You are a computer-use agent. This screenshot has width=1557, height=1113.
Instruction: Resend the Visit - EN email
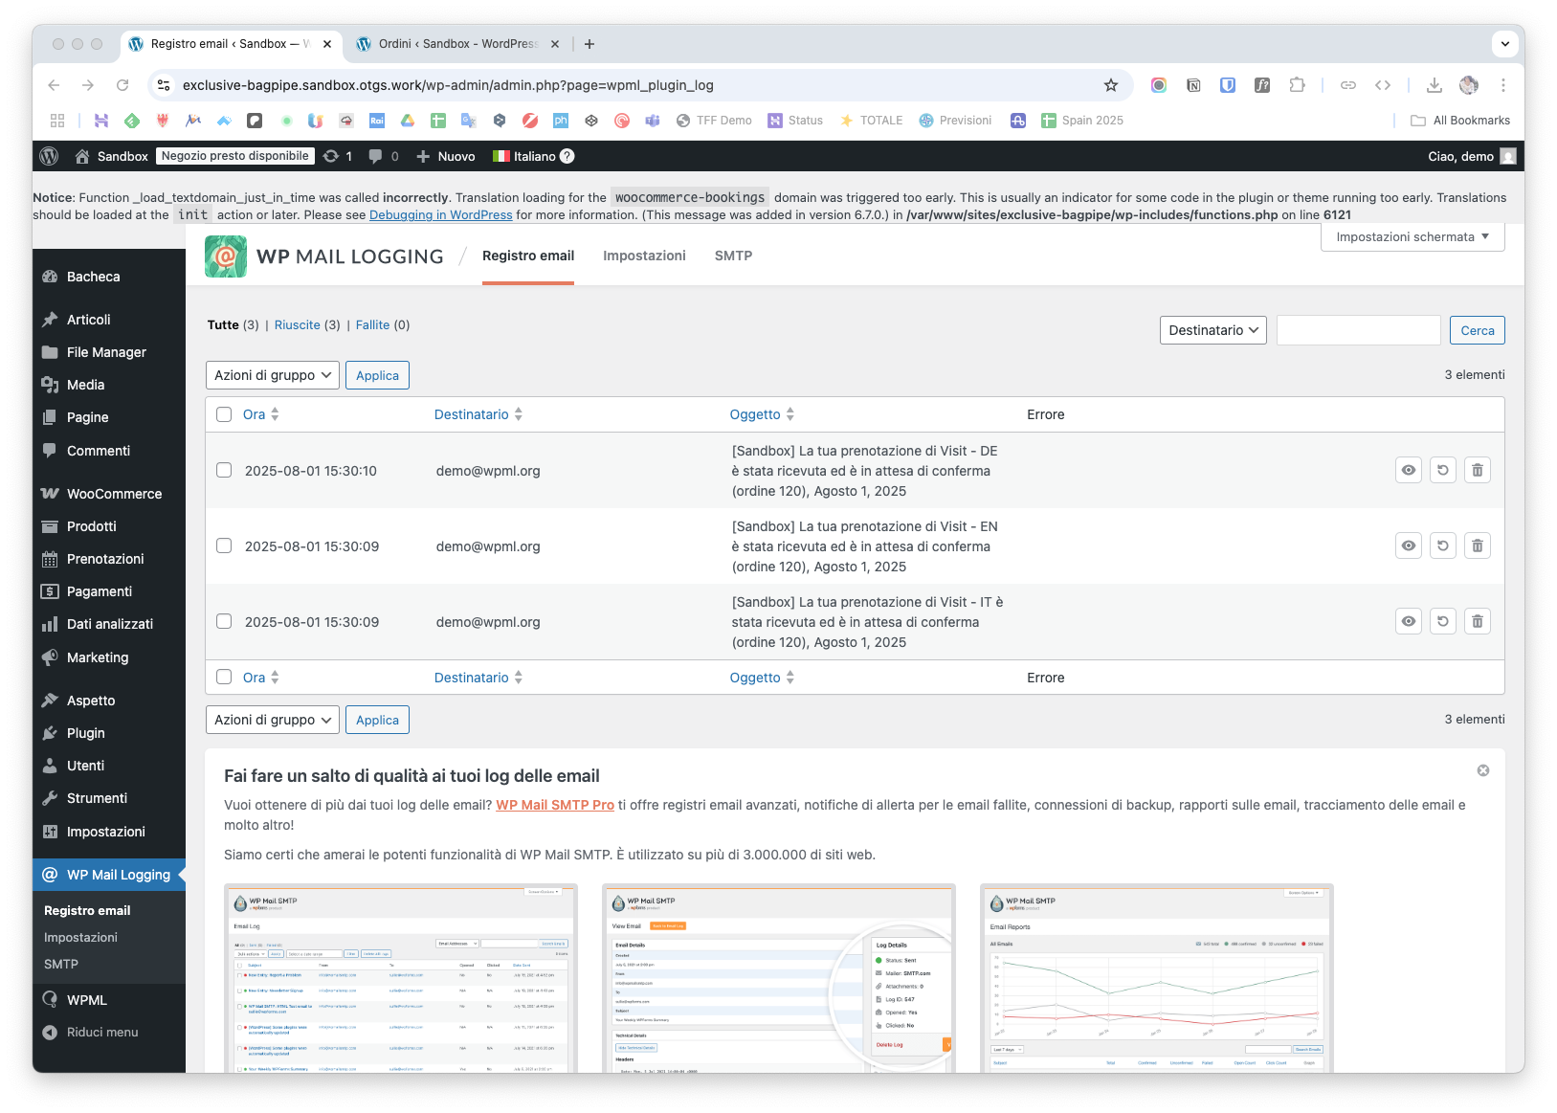click(x=1443, y=545)
